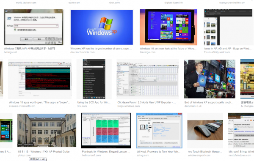254x161 pixels.
Task: Open the Wi-Host freeware screenshot thumbnail
Action: tap(159, 131)
